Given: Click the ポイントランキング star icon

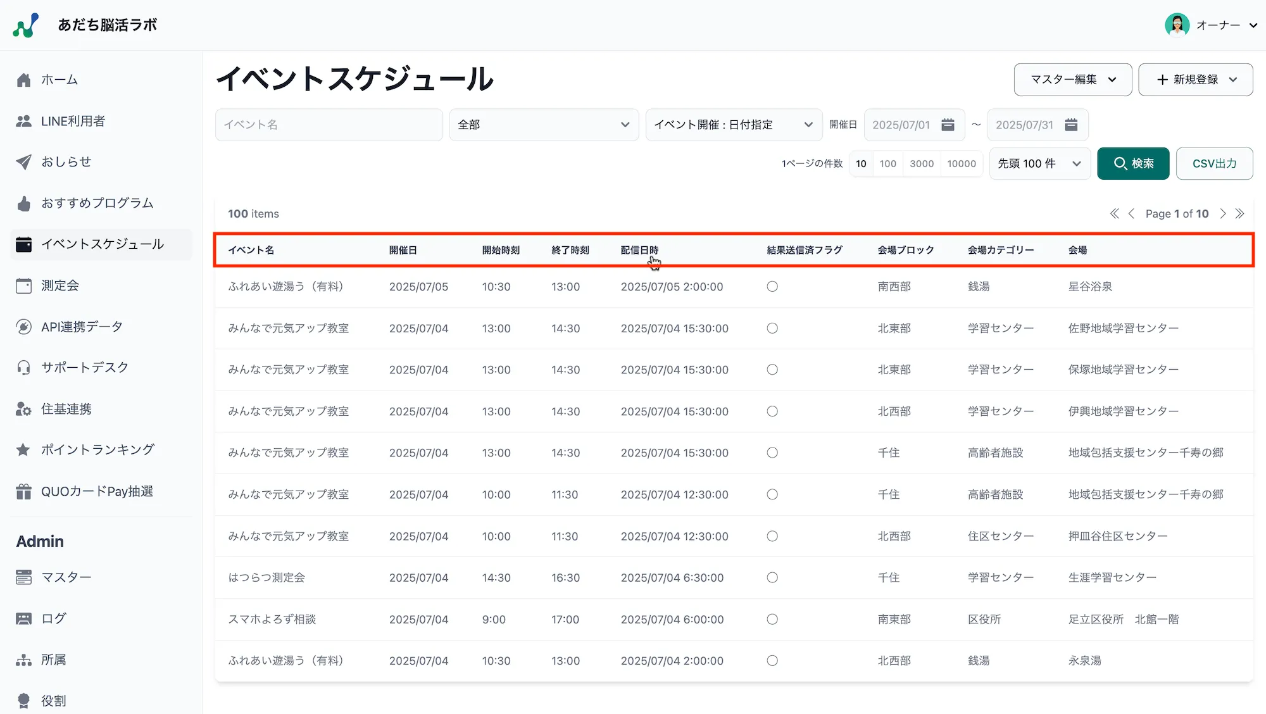Looking at the screenshot, I should tap(23, 449).
